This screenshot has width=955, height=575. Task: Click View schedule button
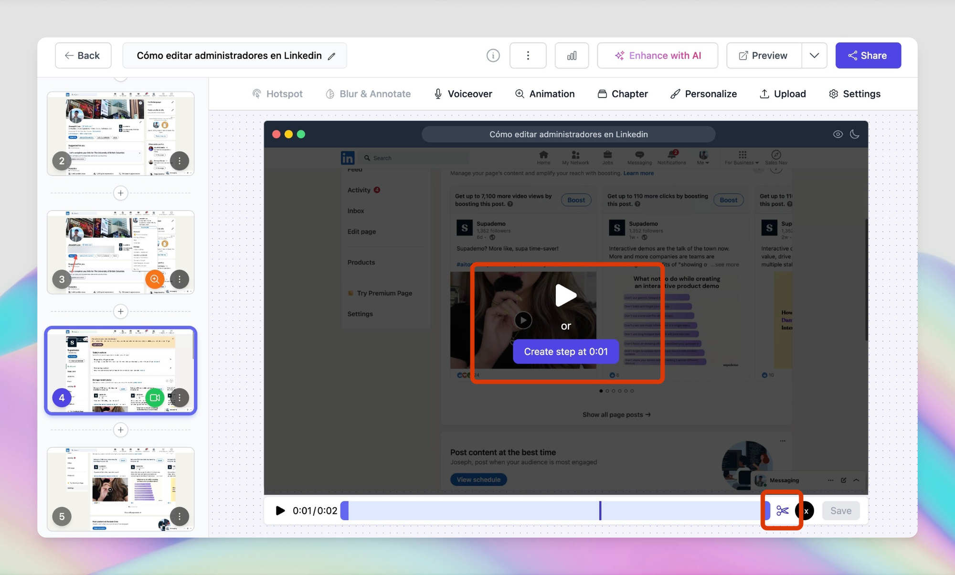[478, 479]
